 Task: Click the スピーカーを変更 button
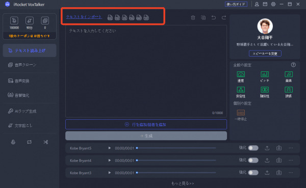click(x=265, y=53)
